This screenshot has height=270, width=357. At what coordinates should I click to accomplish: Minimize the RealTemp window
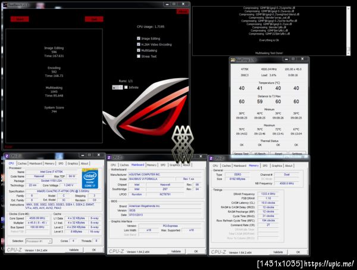[286, 59]
